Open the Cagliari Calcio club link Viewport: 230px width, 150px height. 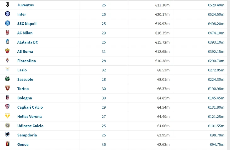(30, 107)
